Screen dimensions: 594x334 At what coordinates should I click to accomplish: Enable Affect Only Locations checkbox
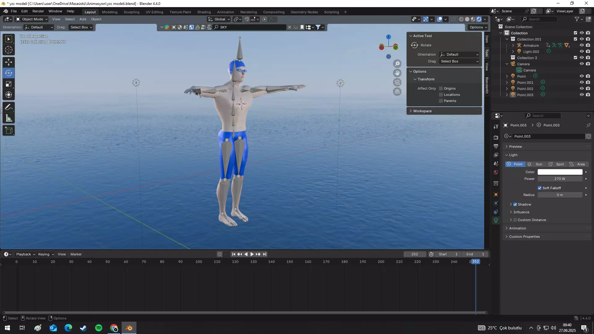[x=441, y=95]
